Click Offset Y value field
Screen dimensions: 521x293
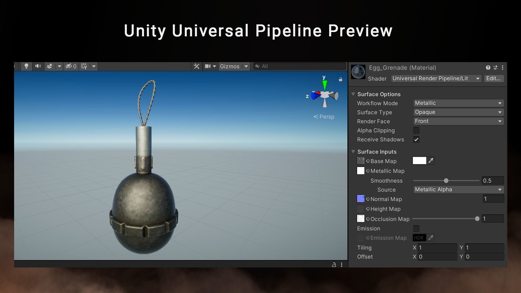click(x=484, y=257)
